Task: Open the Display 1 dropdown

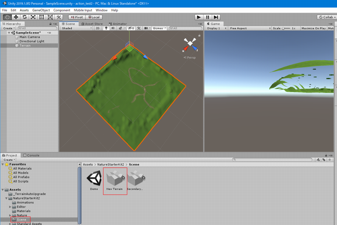Action: click(x=217, y=28)
